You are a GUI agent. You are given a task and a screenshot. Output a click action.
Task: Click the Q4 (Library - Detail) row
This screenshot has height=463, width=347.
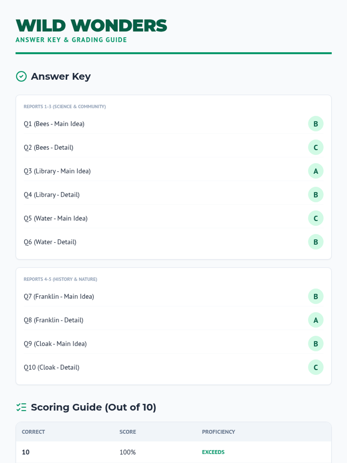pos(173,195)
